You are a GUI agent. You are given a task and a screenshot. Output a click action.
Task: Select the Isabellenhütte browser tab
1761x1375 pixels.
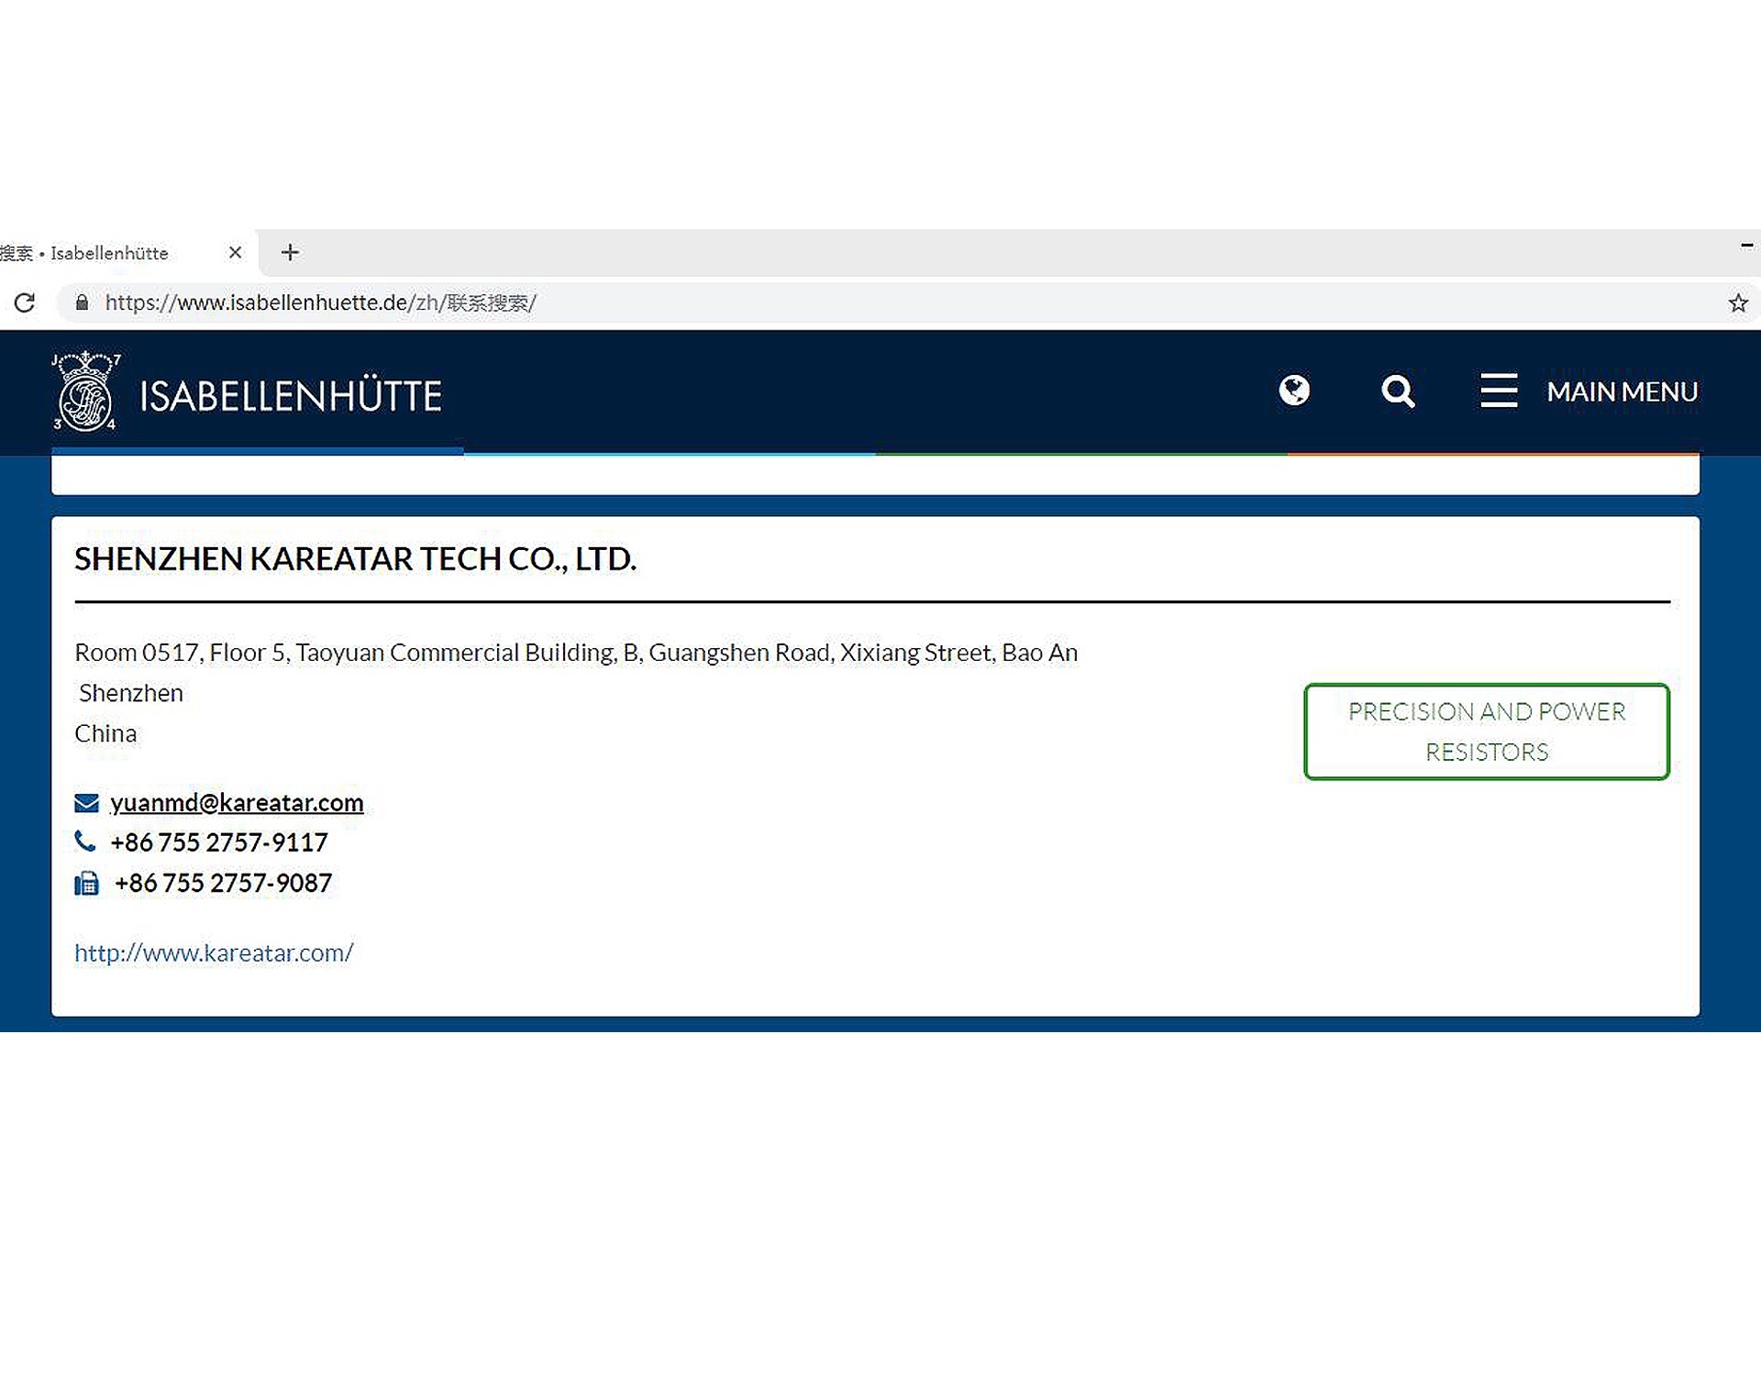point(110,253)
